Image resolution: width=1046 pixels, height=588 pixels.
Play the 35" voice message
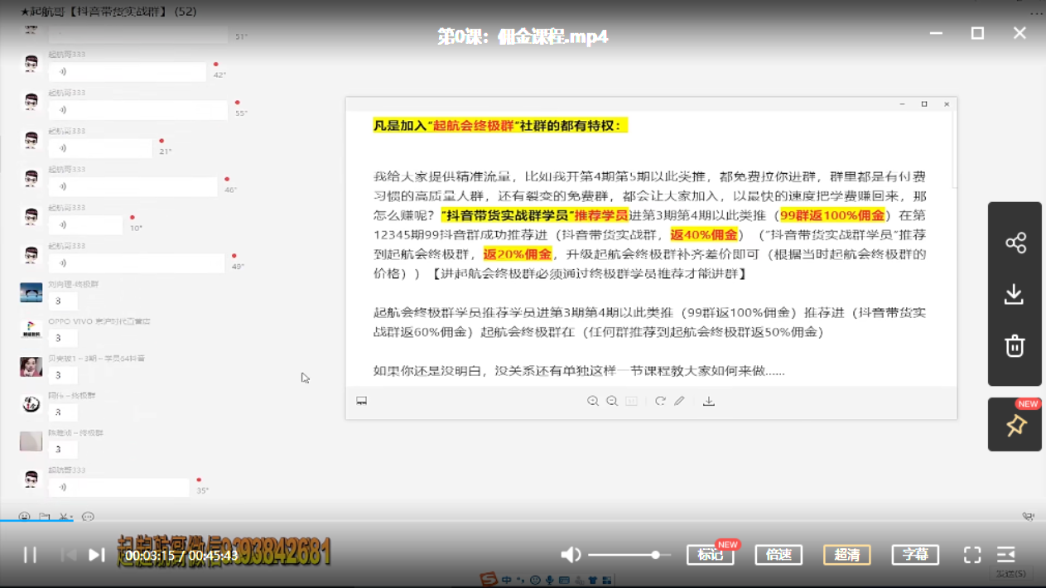coord(118,487)
